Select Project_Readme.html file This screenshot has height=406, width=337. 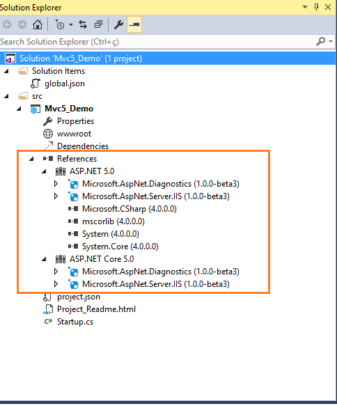tap(96, 309)
